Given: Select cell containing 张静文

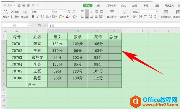Looking at the screenshot, I should click(x=37, y=57).
